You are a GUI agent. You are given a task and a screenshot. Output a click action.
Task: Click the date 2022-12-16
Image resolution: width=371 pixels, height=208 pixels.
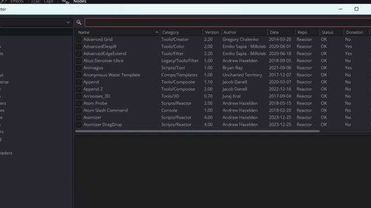click(x=280, y=89)
